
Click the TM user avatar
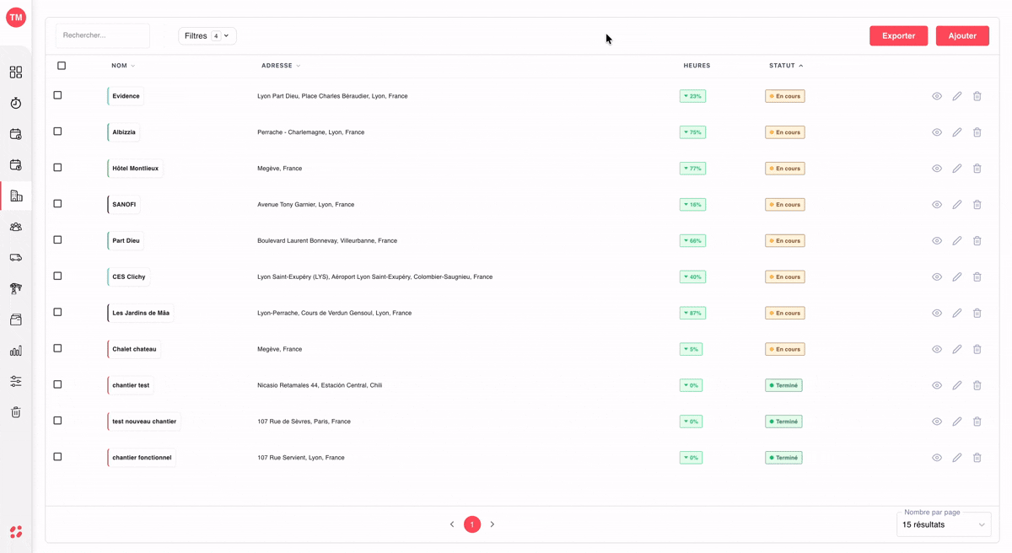pyautogui.click(x=16, y=17)
